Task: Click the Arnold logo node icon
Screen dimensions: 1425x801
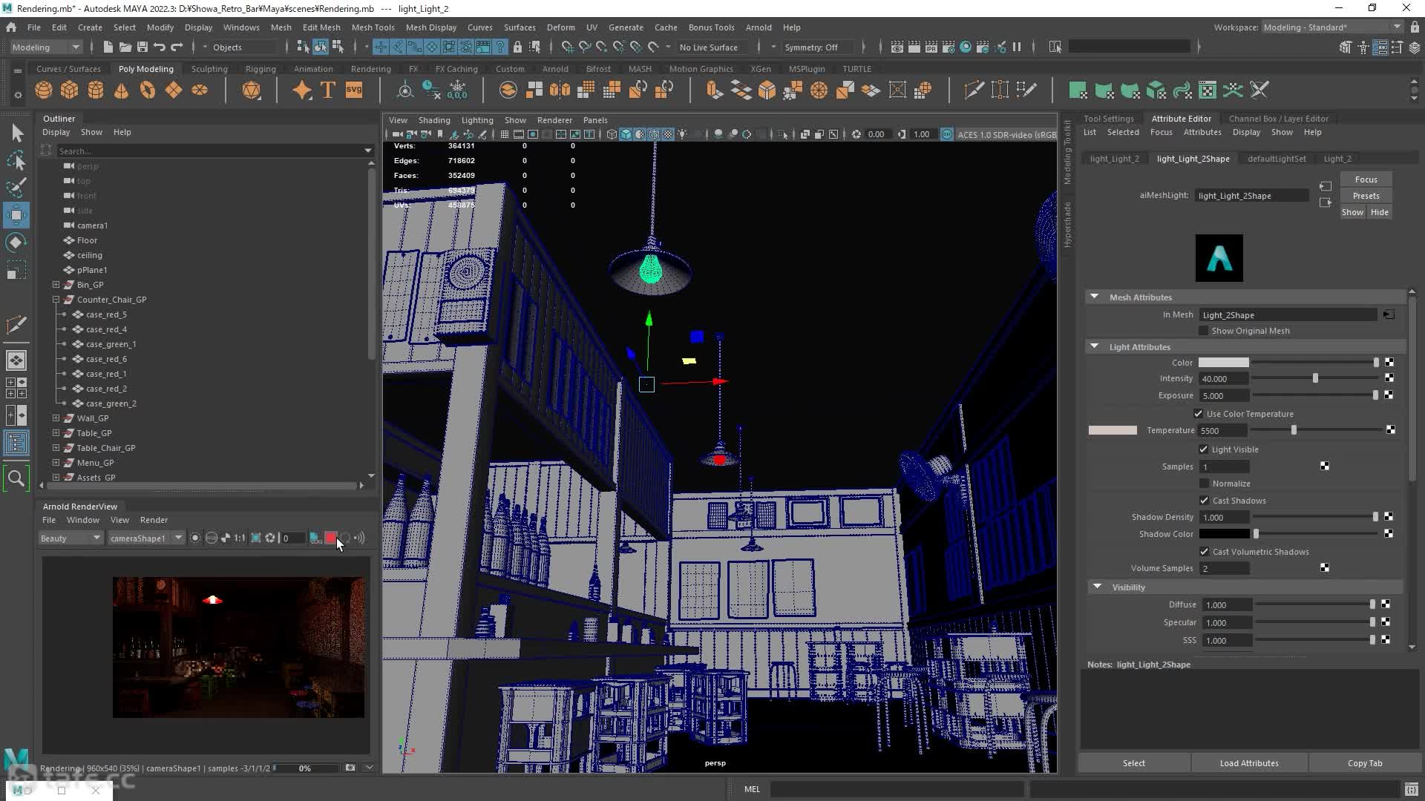Action: coord(1219,258)
